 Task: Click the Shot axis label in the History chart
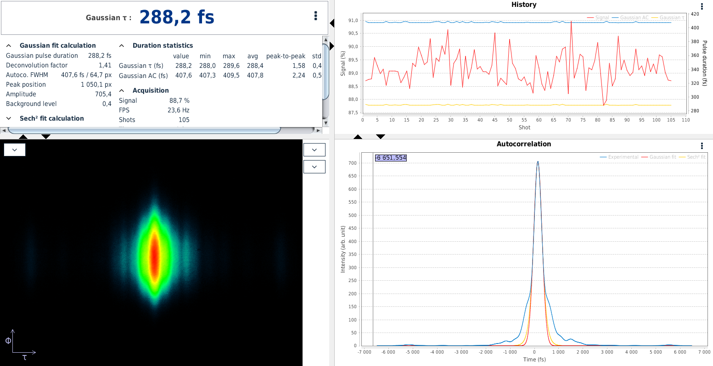point(524,128)
